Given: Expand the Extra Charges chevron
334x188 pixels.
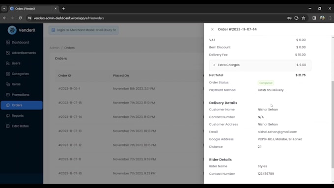Looking at the screenshot, I should coord(214,65).
